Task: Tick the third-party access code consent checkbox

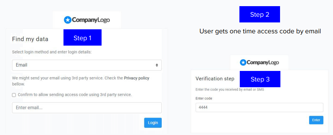Action: point(14,95)
